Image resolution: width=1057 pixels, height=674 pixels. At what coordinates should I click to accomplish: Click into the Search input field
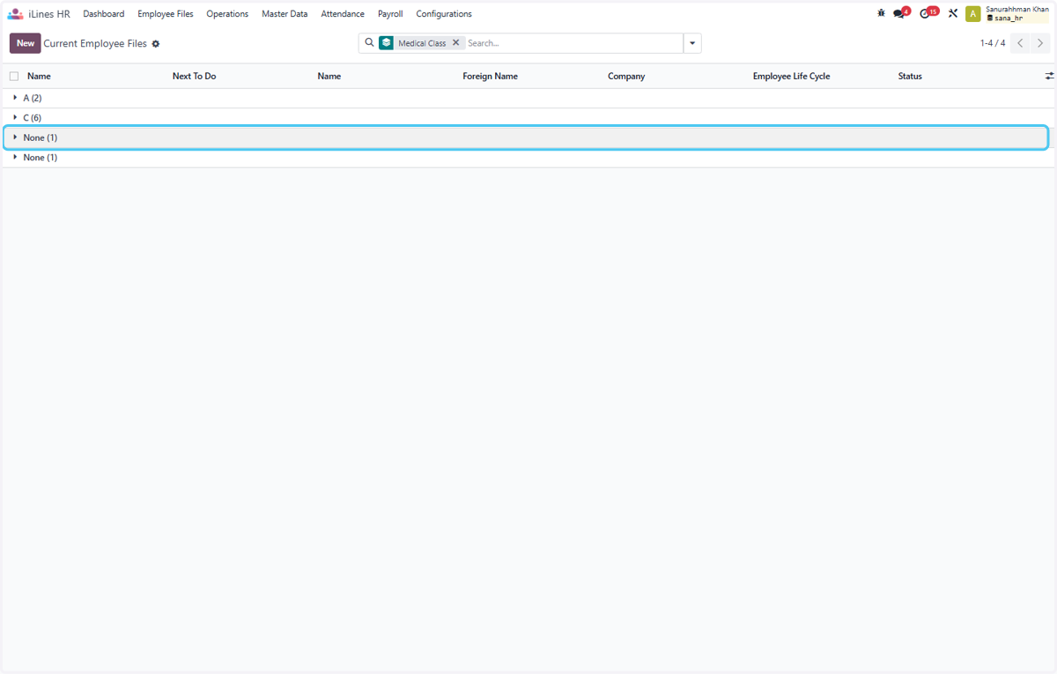coord(573,43)
